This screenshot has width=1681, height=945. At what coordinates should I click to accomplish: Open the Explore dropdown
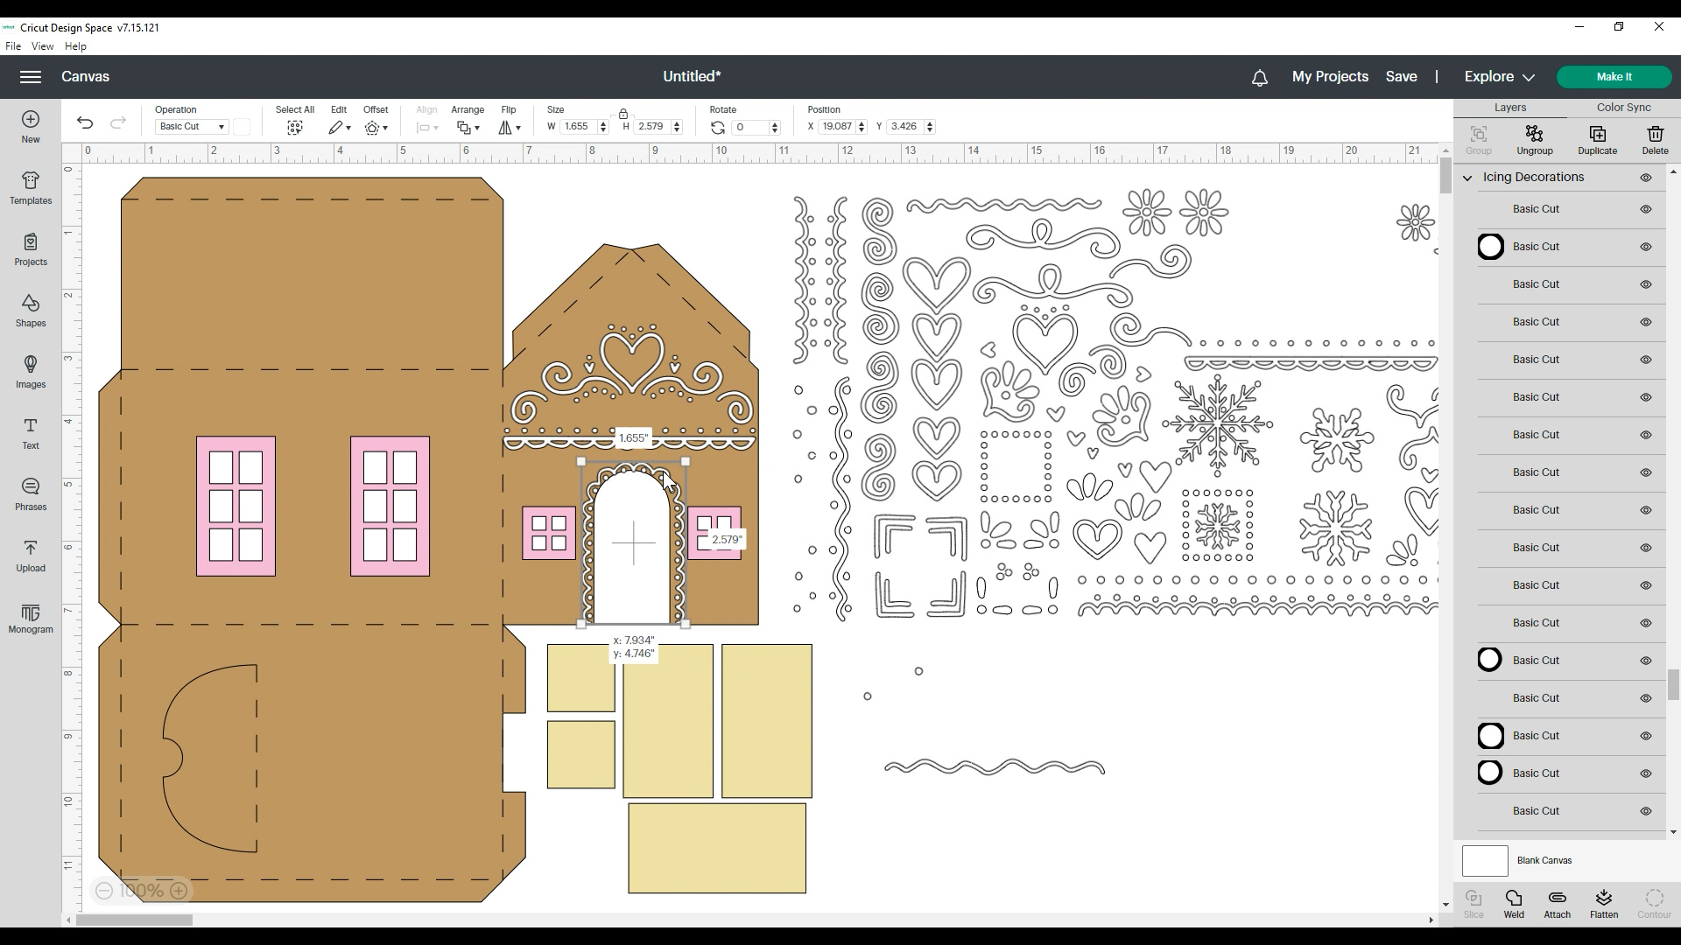point(1498,77)
